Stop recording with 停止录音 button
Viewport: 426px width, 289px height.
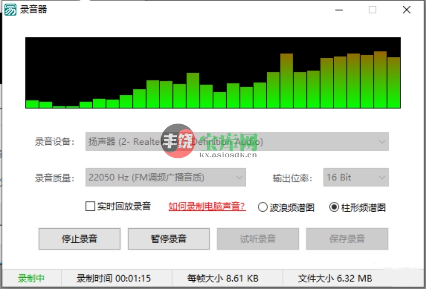(x=79, y=239)
